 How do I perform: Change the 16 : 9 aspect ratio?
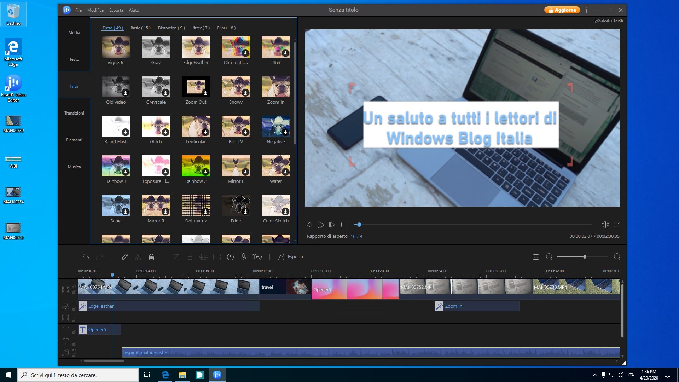pos(356,236)
